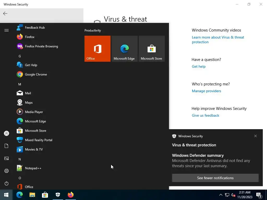Click the Office tile under Productivity

tap(98, 49)
